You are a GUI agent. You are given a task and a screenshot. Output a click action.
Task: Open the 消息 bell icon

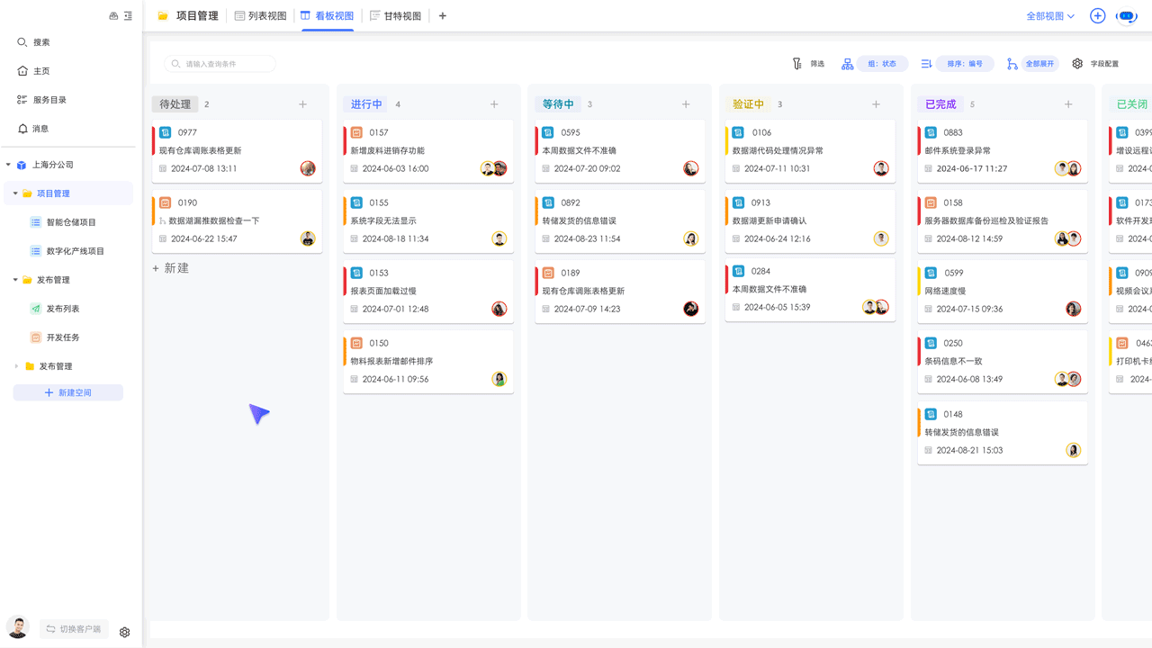click(22, 129)
